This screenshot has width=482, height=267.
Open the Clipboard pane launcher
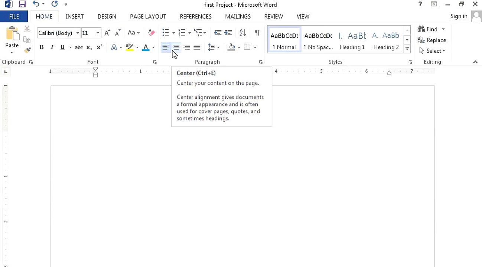31,62
